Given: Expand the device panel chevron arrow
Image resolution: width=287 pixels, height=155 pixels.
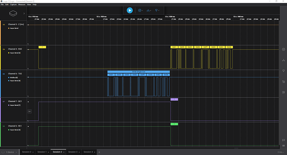Looking at the screenshot, I should [x=24, y=13].
